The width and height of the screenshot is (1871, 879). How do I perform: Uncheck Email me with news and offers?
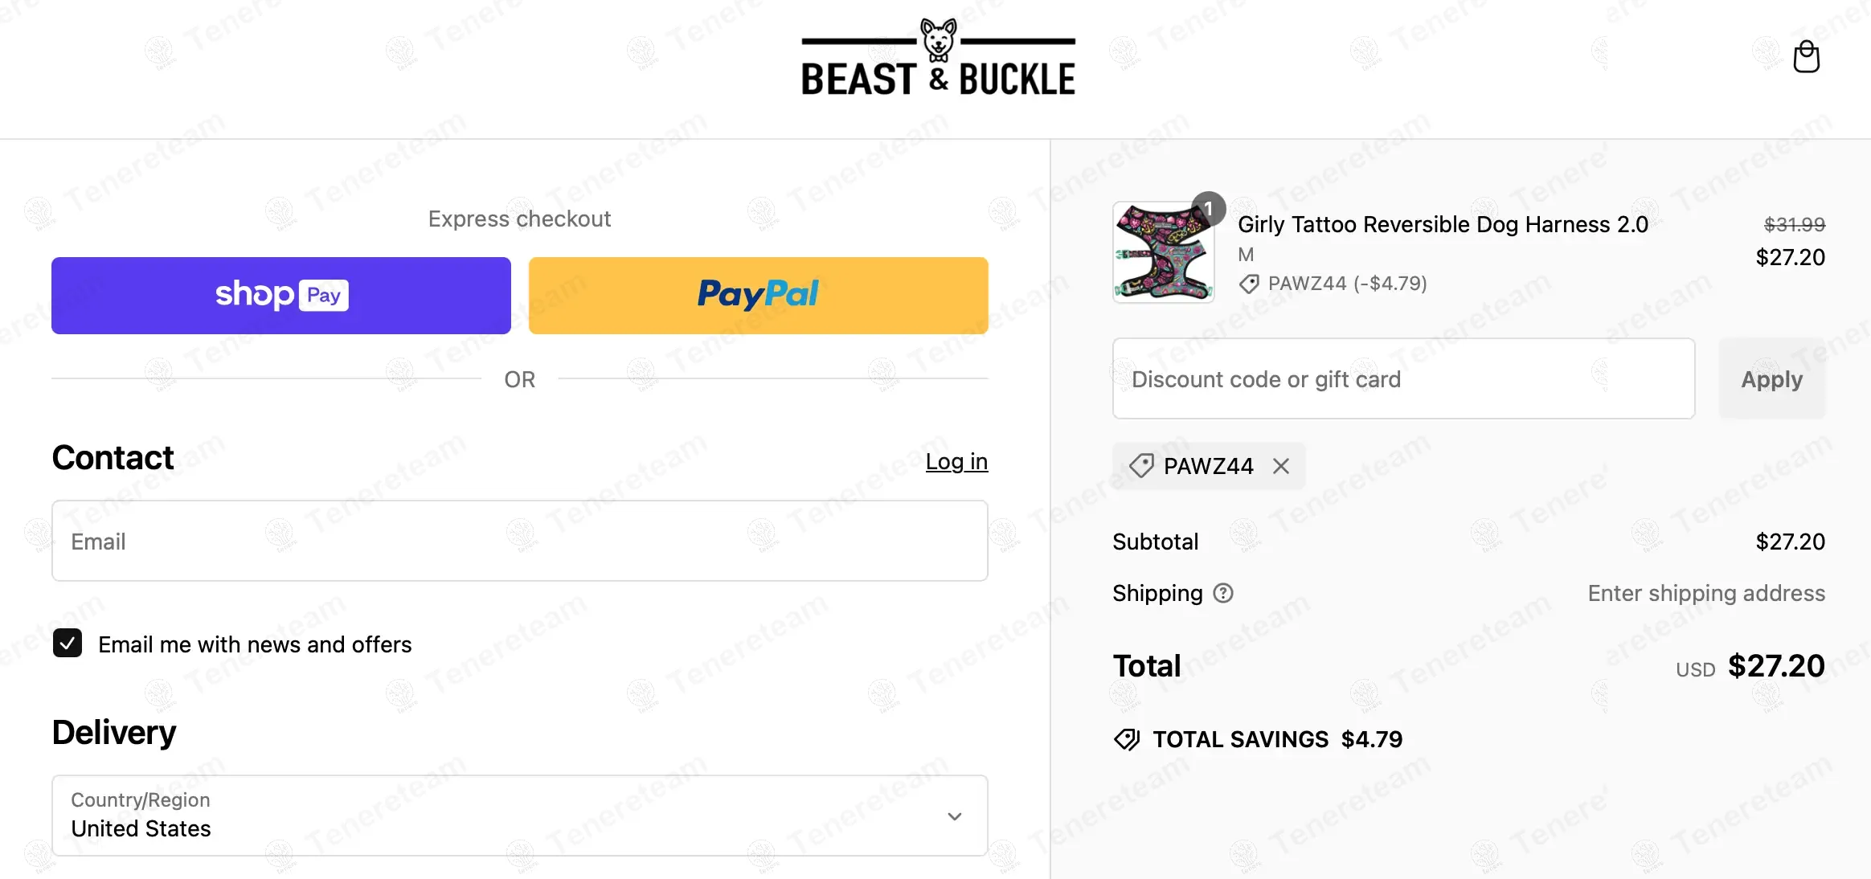(x=68, y=644)
